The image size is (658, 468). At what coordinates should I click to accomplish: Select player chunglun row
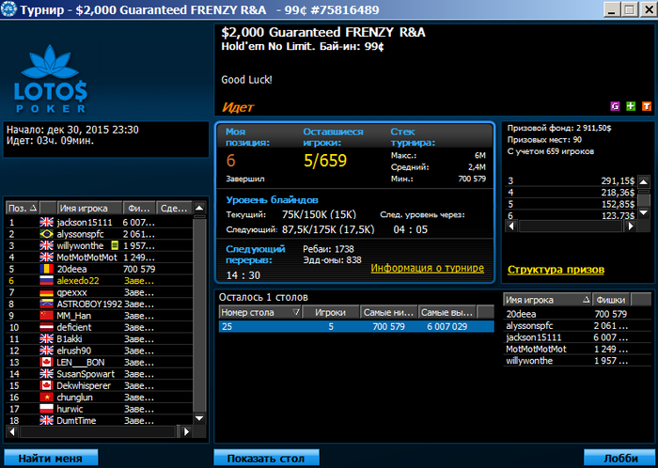pyautogui.click(x=99, y=398)
